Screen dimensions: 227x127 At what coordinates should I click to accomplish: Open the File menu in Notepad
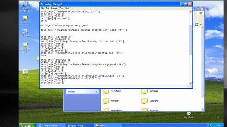(43, 8)
